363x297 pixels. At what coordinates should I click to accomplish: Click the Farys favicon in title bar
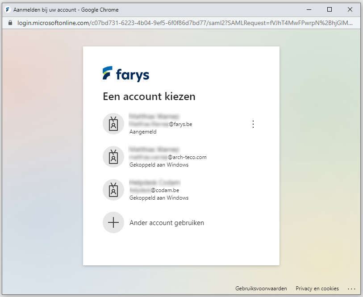click(x=8, y=10)
